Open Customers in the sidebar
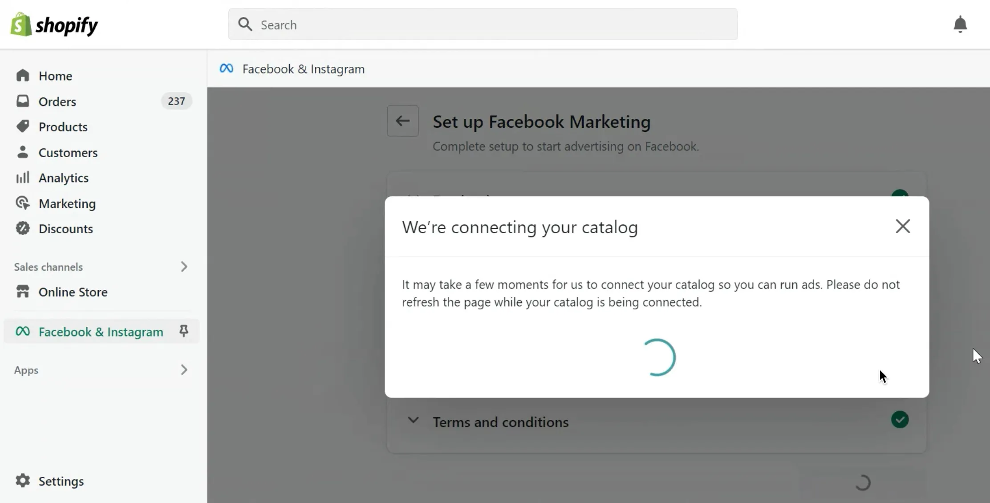The width and height of the screenshot is (990, 503). (x=68, y=152)
